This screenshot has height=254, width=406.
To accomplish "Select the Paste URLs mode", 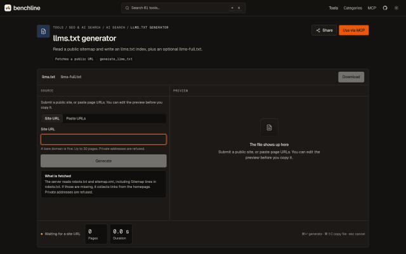I will point(76,119).
